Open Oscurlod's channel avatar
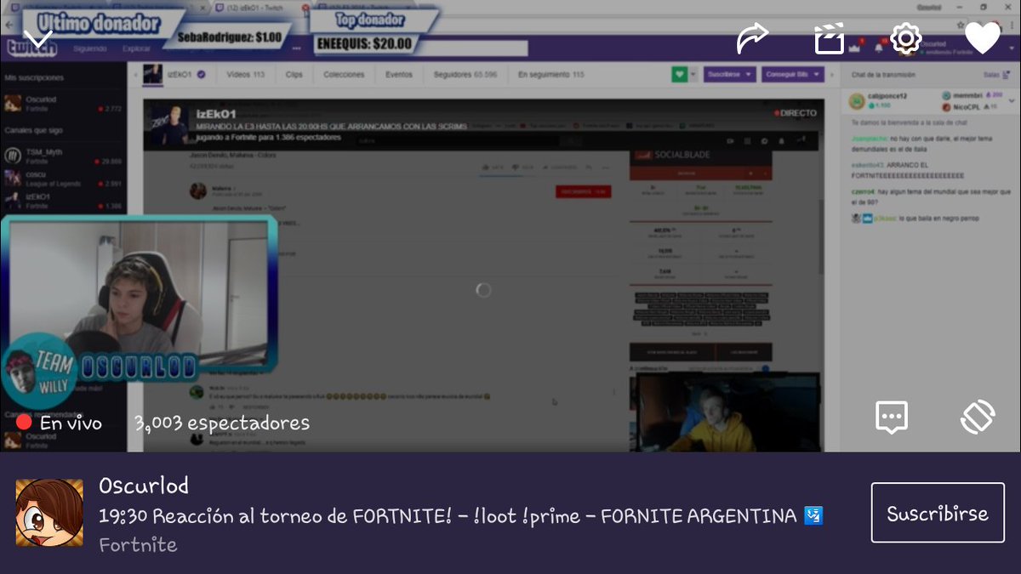 pyautogui.click(x=49, y=513)
